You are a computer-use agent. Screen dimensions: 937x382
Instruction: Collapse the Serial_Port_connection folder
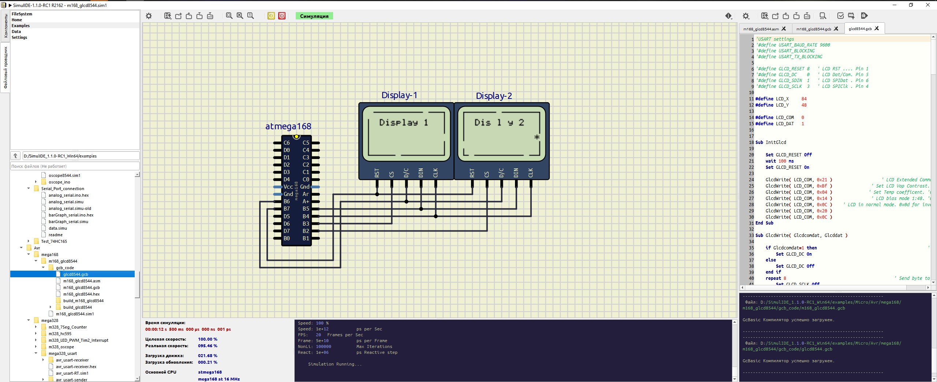(29, 189)
